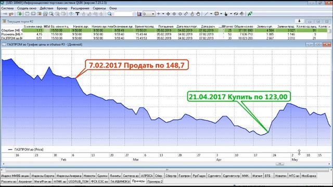Viewport: 333px width, 187px height.
Task: Open the Система menu
Action: coord(7,8)
